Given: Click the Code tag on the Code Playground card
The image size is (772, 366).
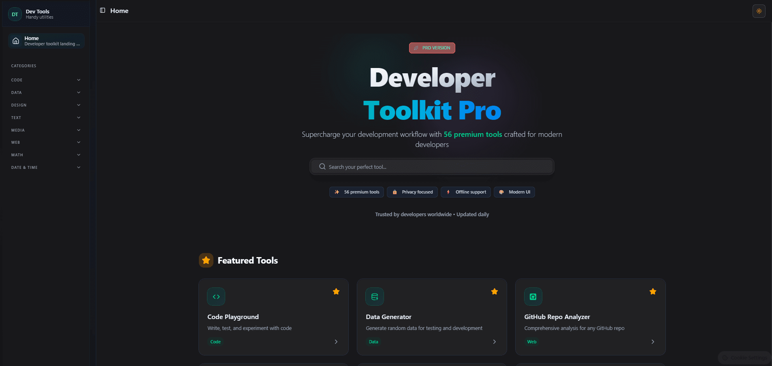Looking at the screenshot, I should pyautogui.click(x=215, y=342).
